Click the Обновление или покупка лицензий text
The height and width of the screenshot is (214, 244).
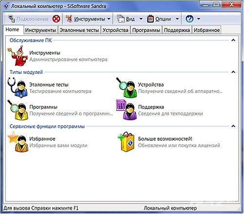click(x=179, y=145)
